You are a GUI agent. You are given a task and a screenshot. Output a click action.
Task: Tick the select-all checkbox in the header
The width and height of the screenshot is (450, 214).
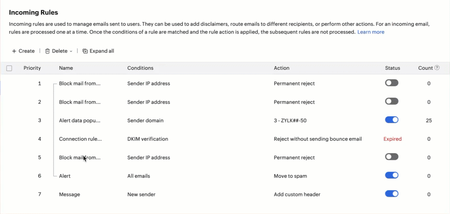(9, 68)
